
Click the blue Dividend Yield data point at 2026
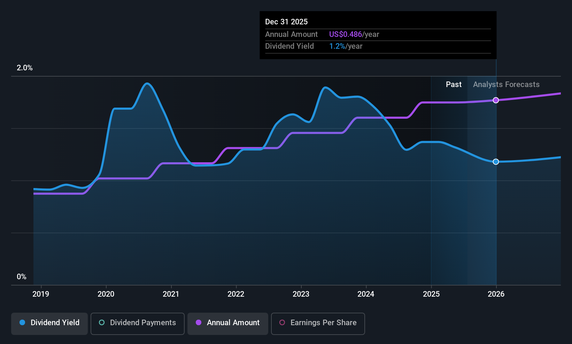coord(496,162)
